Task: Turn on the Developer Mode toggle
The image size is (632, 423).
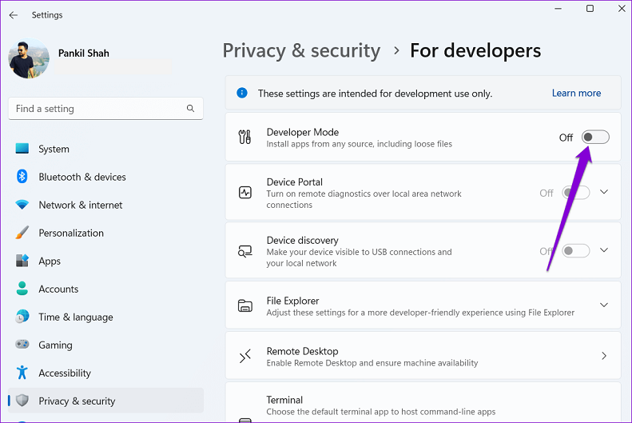Action: pyautogui.click(x=595, y=138)
